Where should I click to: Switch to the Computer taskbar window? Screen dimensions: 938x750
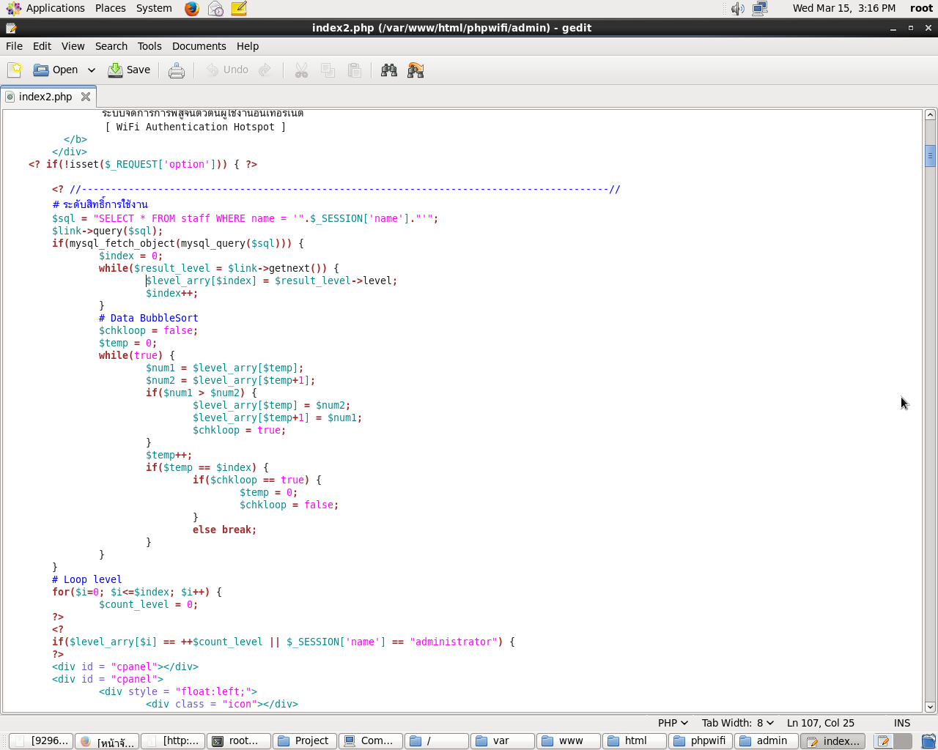click(371, 741)
